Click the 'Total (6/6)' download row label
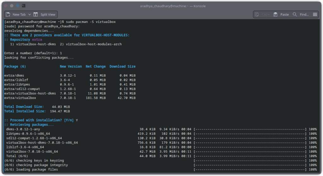Image resolution: width=323 pixels, height=176 pixels. click(x=17, y=156)
